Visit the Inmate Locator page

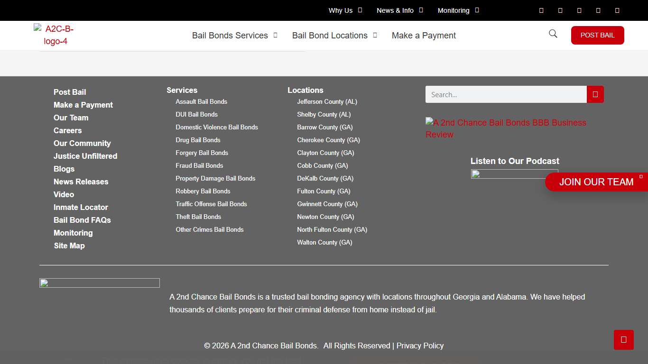click(81, 207)
